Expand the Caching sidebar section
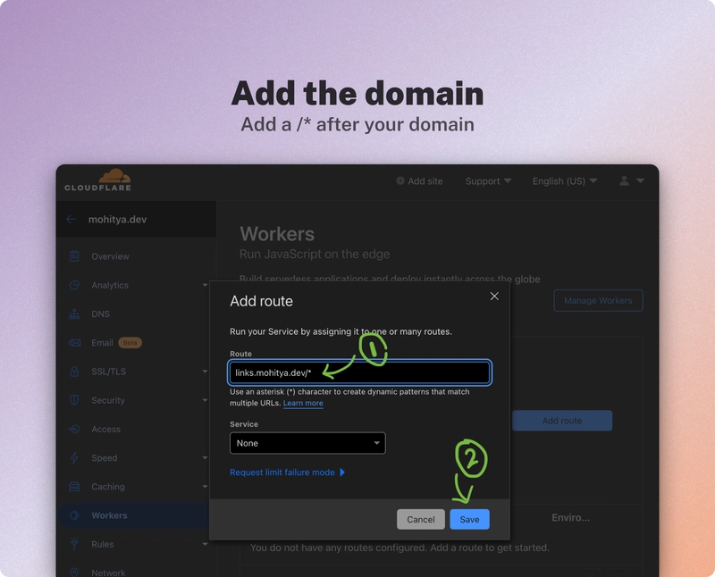 tap(205, 487)
